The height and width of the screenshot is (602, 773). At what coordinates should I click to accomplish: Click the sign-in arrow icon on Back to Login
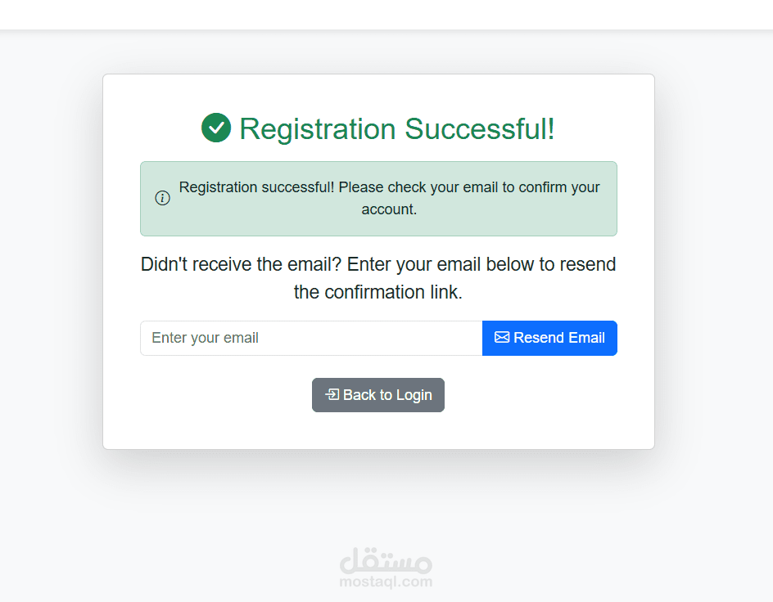[332, 395]
